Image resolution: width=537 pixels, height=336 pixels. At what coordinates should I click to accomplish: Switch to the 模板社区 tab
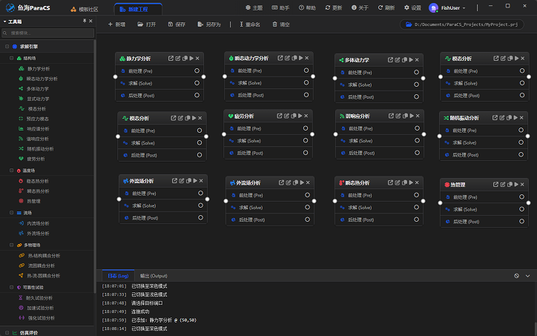(84, 9)
